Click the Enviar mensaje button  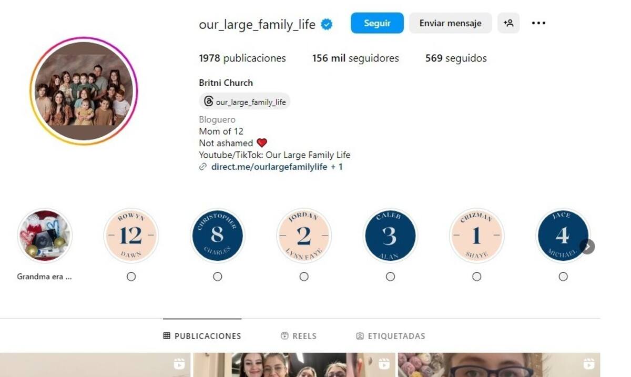tap(450, 23)
